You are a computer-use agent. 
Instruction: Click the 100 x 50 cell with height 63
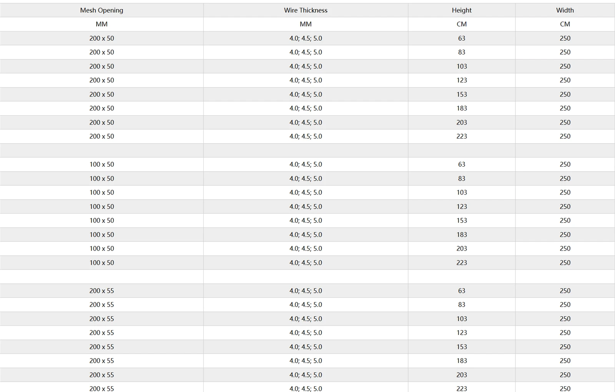point(101,164)
